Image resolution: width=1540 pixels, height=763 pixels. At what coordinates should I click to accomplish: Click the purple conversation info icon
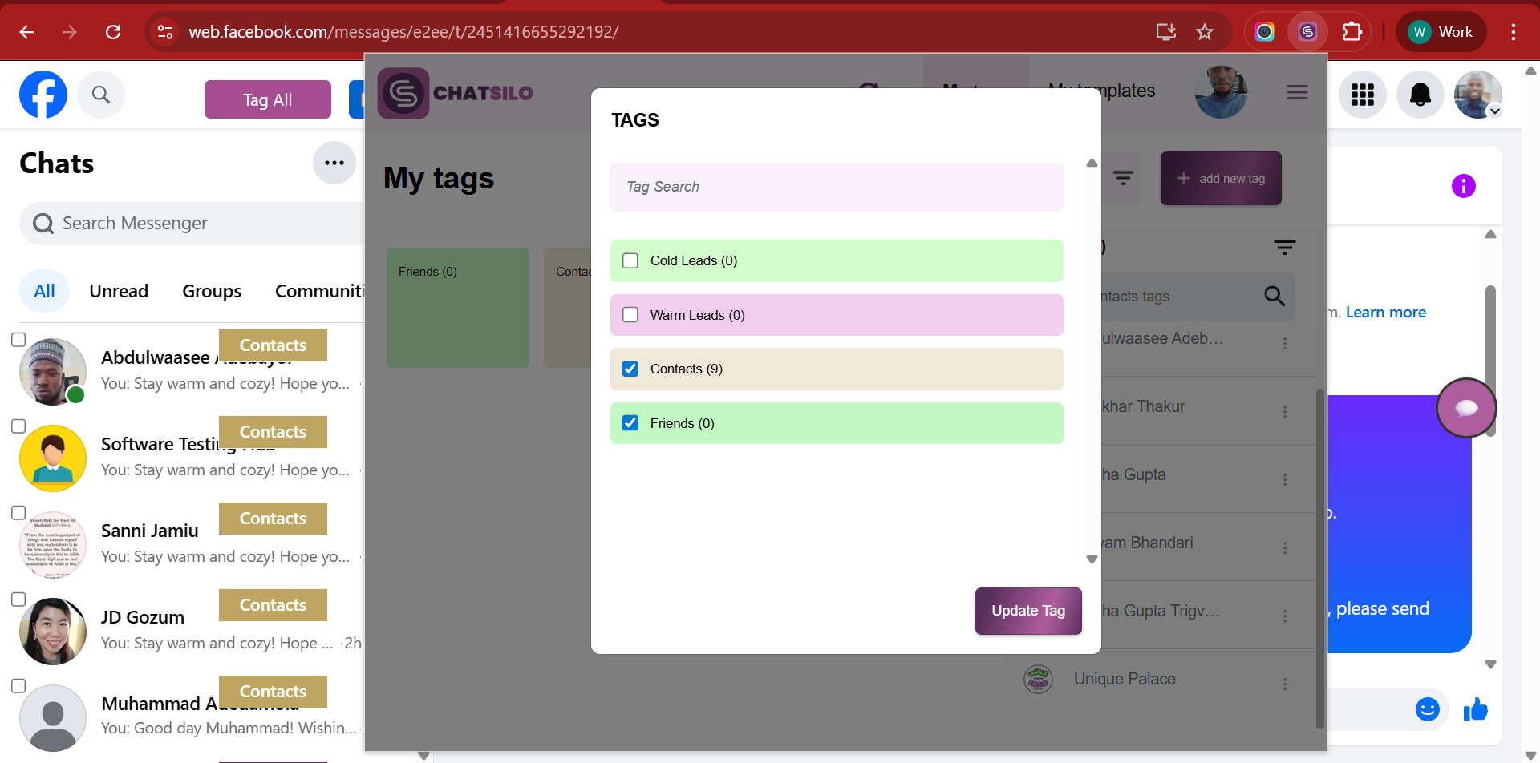point(1463,186)
